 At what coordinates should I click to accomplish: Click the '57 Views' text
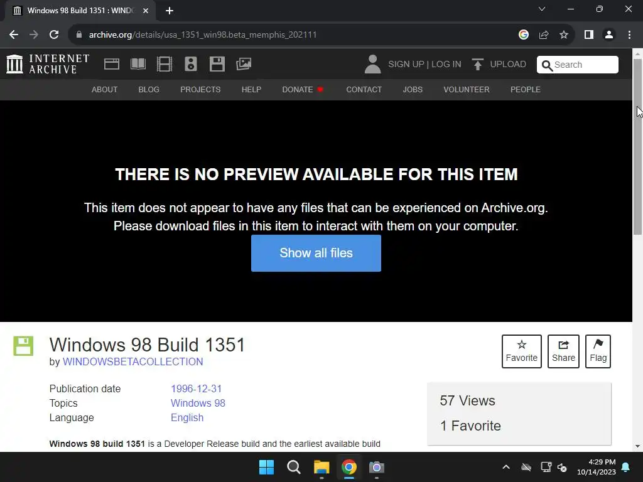(x=467, y=400)
